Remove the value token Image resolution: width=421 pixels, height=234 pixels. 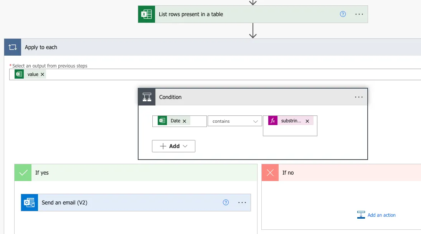43,74
